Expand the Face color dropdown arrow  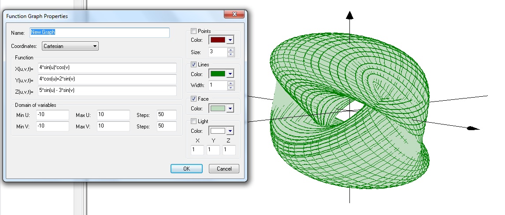230,109
